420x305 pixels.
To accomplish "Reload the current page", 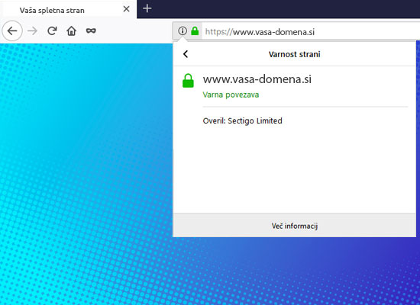I will click(x=52, y=31).
